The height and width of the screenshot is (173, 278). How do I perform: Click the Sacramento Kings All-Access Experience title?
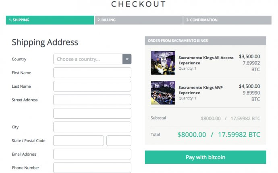coord(206,60)
